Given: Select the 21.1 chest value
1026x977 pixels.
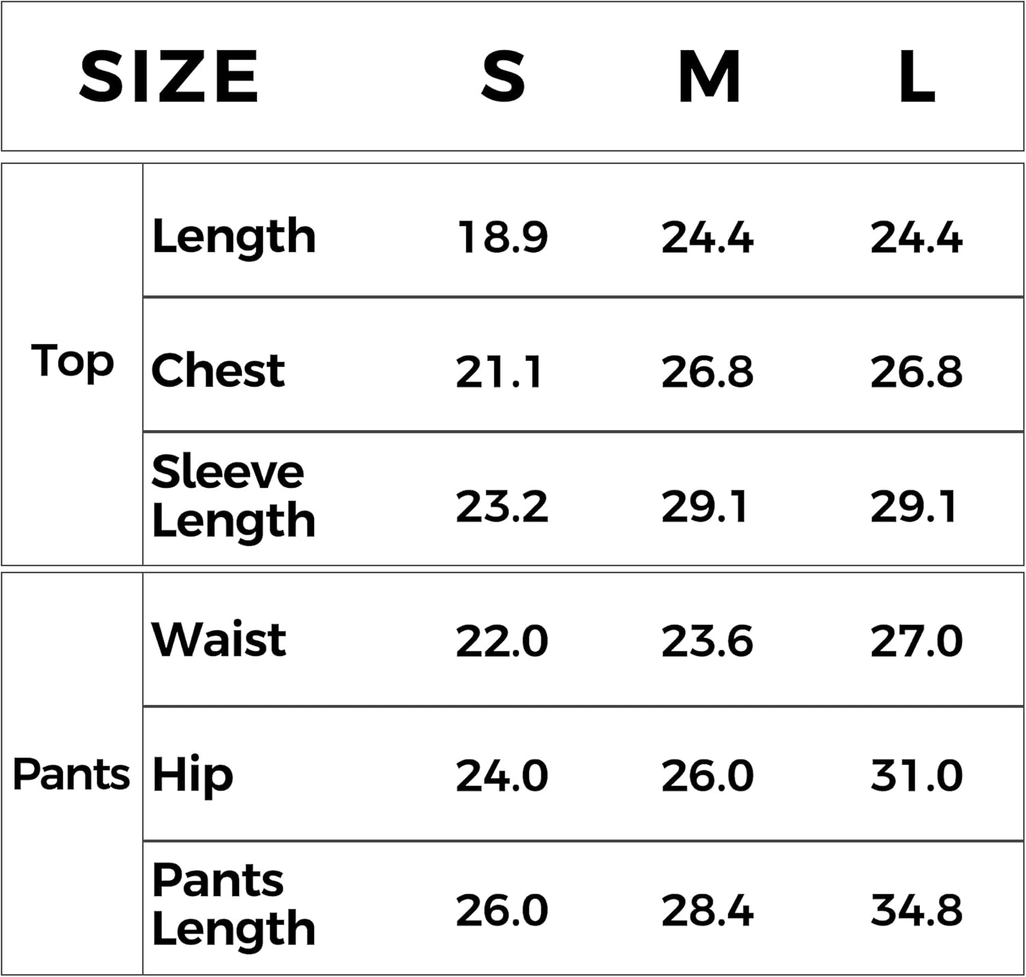Looking at the screenshot, I should tap(499, 372).
